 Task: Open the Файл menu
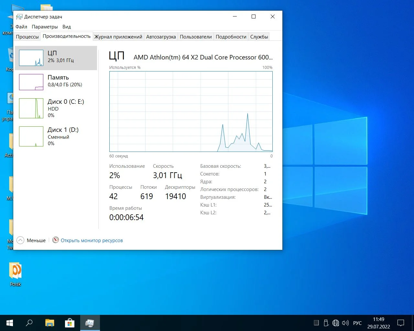coord(21,27)
